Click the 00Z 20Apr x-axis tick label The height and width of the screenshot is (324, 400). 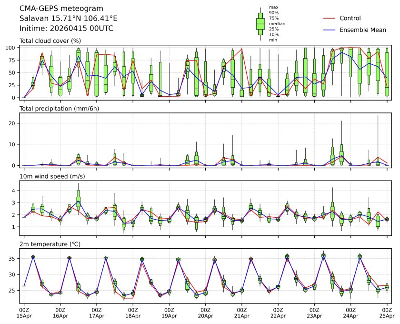coord(205,313)
